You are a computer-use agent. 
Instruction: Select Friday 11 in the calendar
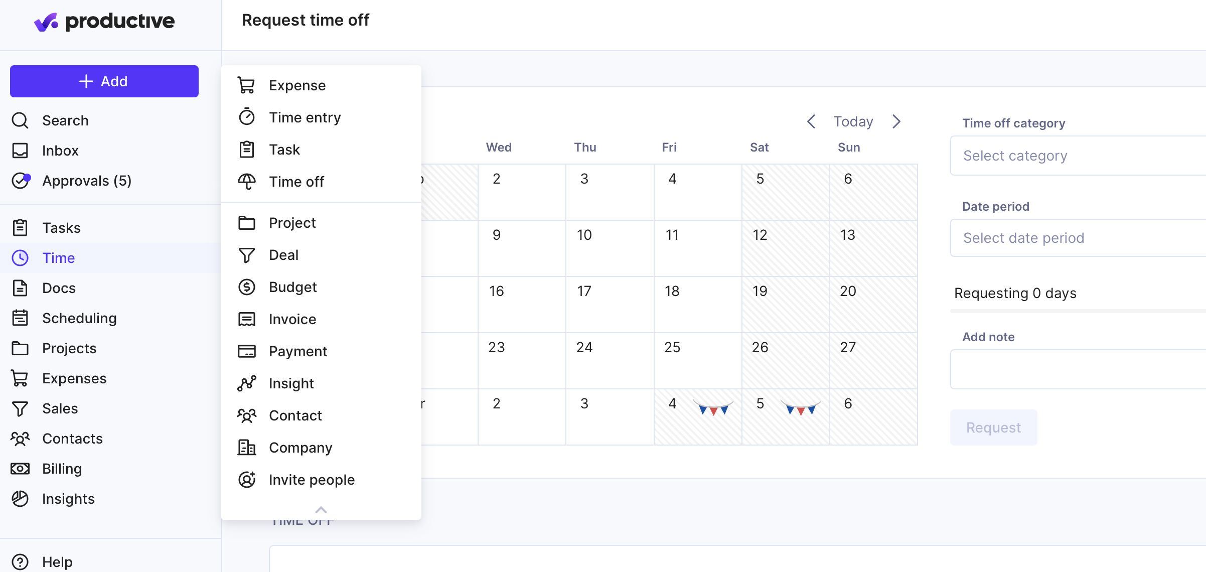pyautogui.click(x=697, y=248)
